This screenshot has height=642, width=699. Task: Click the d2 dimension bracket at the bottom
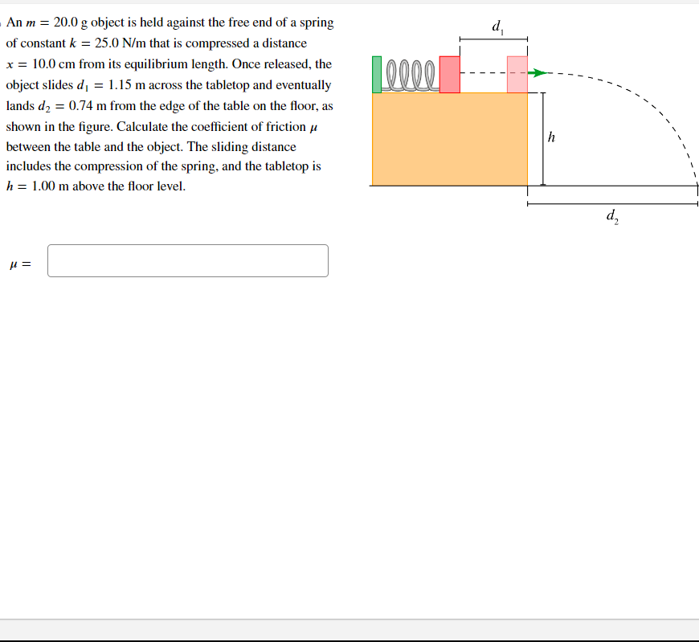click(611, 203)
